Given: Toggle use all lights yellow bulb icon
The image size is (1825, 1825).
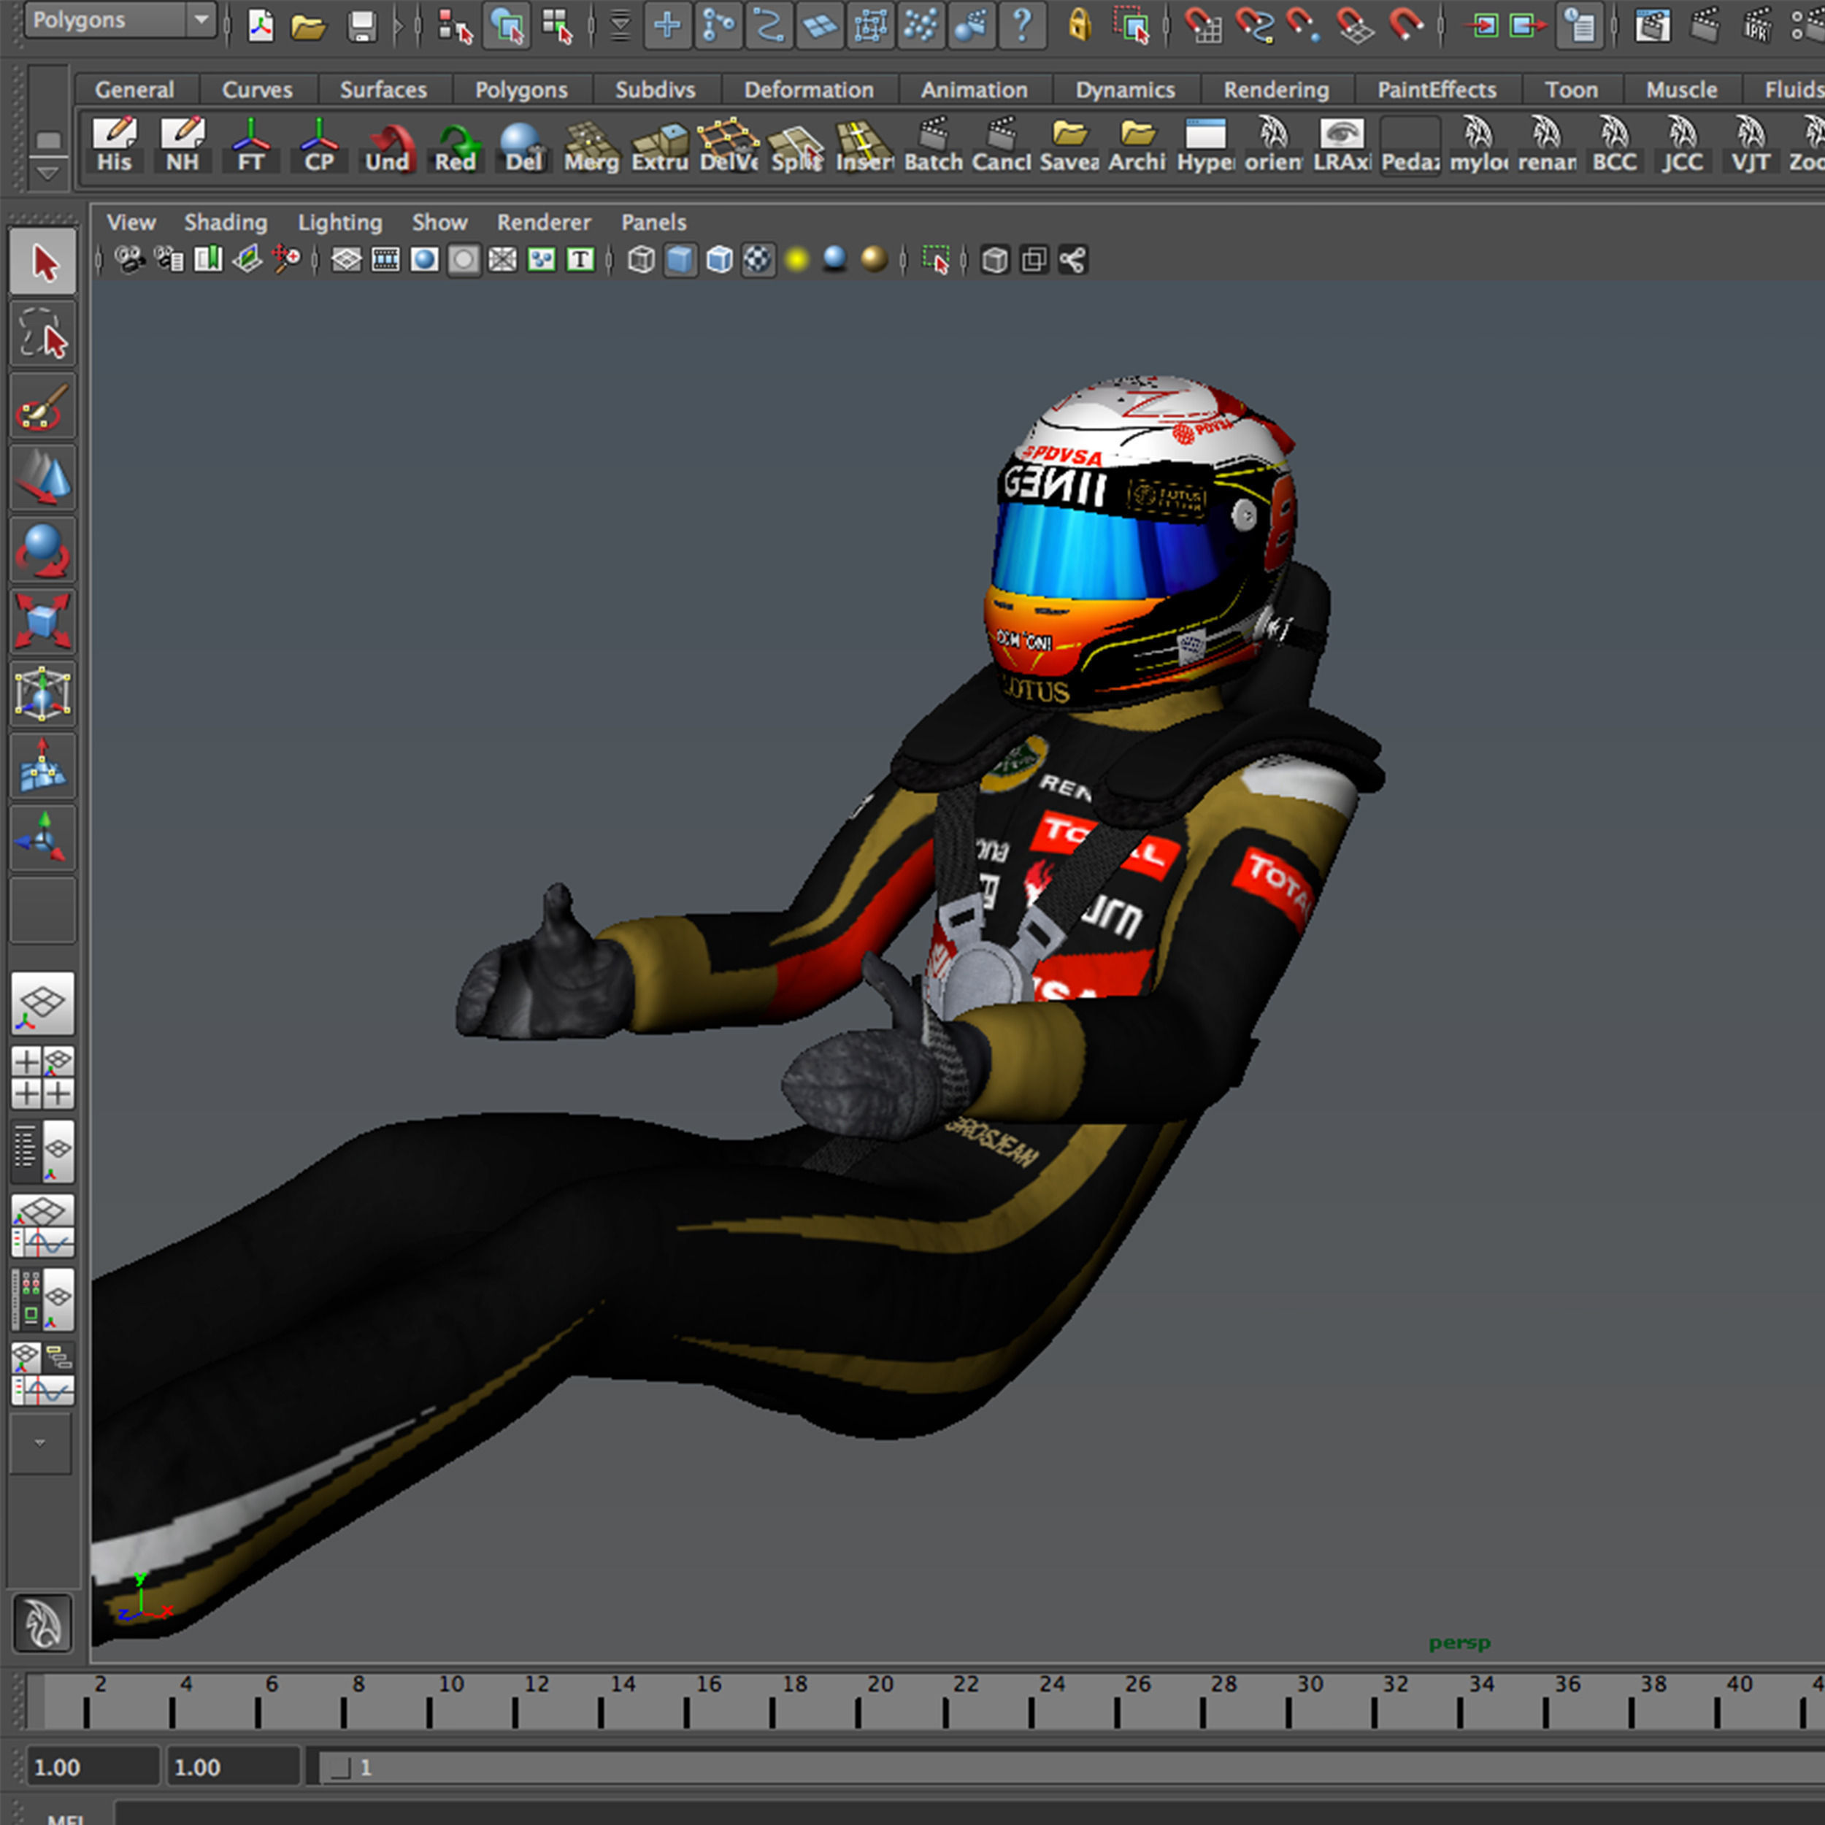Looking at the screenshot, I should point(797,259).
